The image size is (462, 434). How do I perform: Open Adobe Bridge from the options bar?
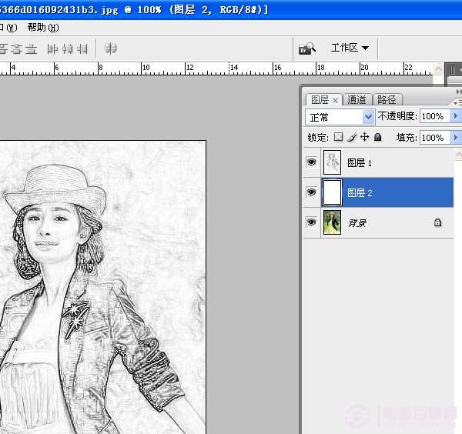(x=307, y=48)
